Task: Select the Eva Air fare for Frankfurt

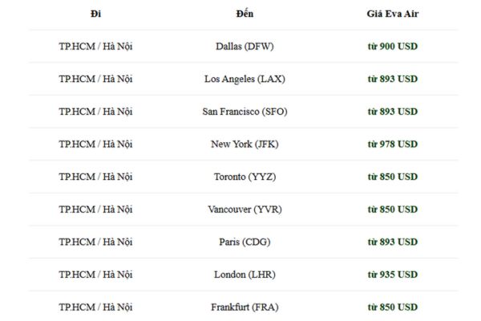Action: point(392,307)
